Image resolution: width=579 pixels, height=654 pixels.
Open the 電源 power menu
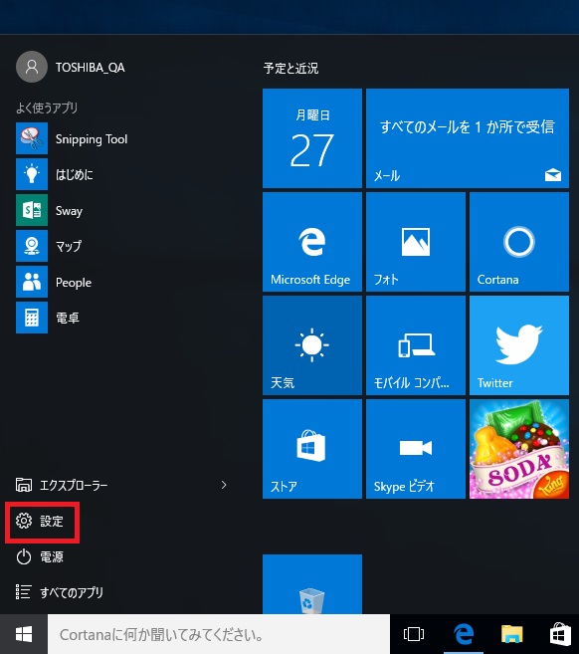(x=40, y=556)
